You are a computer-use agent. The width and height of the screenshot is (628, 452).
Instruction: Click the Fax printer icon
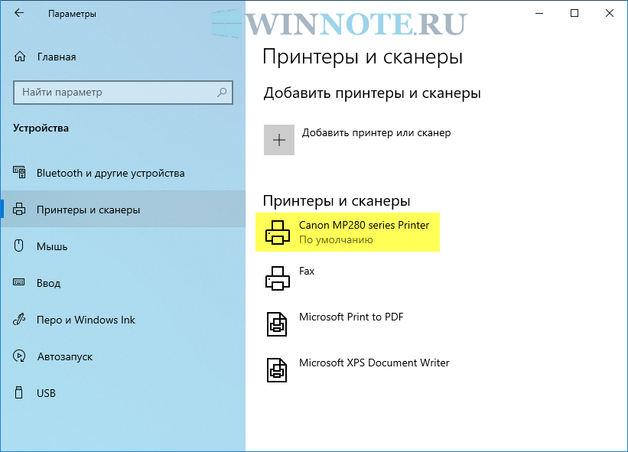pyautogui.click(x=278, y=278)
